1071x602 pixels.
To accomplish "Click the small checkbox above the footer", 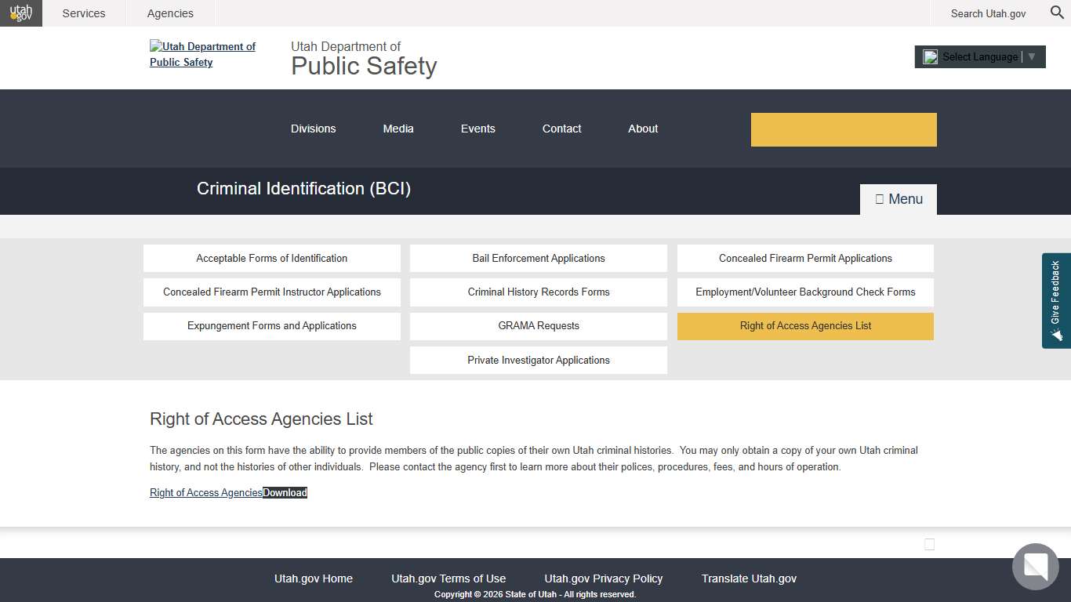I will 929,543.
